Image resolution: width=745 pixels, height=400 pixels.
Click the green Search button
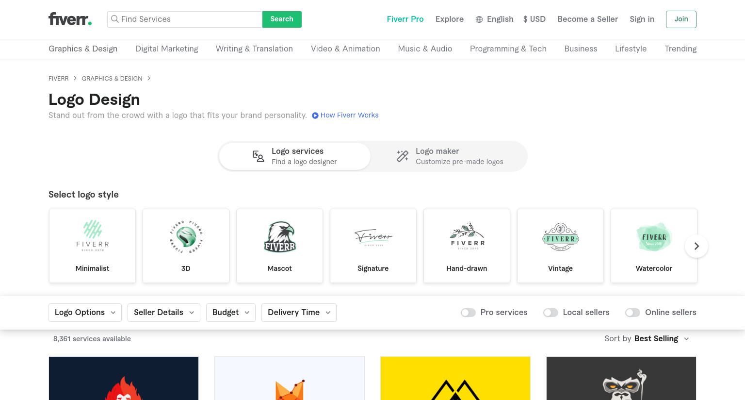[282, 19]
